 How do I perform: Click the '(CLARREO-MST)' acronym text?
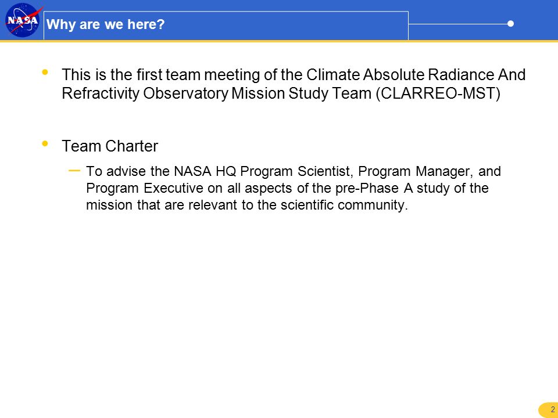(x=438, y=93)
